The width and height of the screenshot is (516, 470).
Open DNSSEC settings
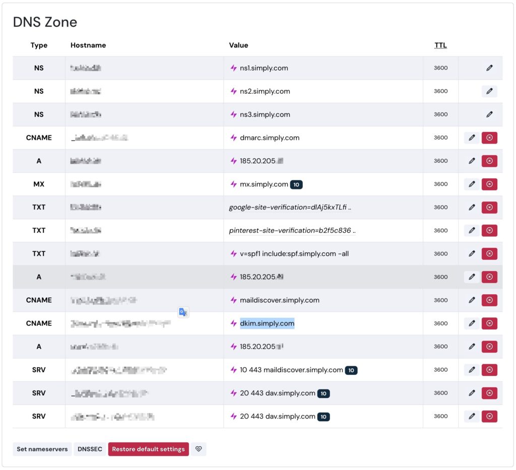click(90, 449)
